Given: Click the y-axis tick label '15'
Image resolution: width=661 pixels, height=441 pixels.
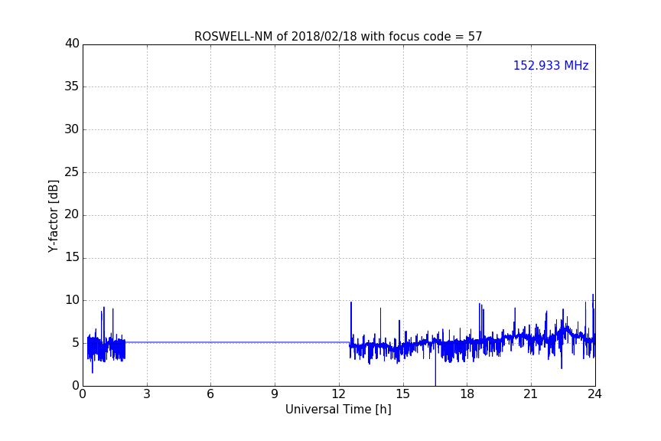Looking at the screenshot, I should click(72, 257).
